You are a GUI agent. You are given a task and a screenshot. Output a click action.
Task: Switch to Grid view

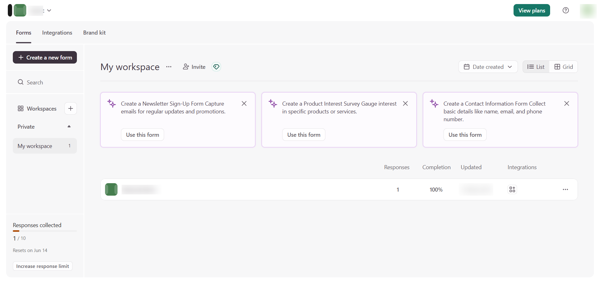pyautogui.click(x=564, y=67)
